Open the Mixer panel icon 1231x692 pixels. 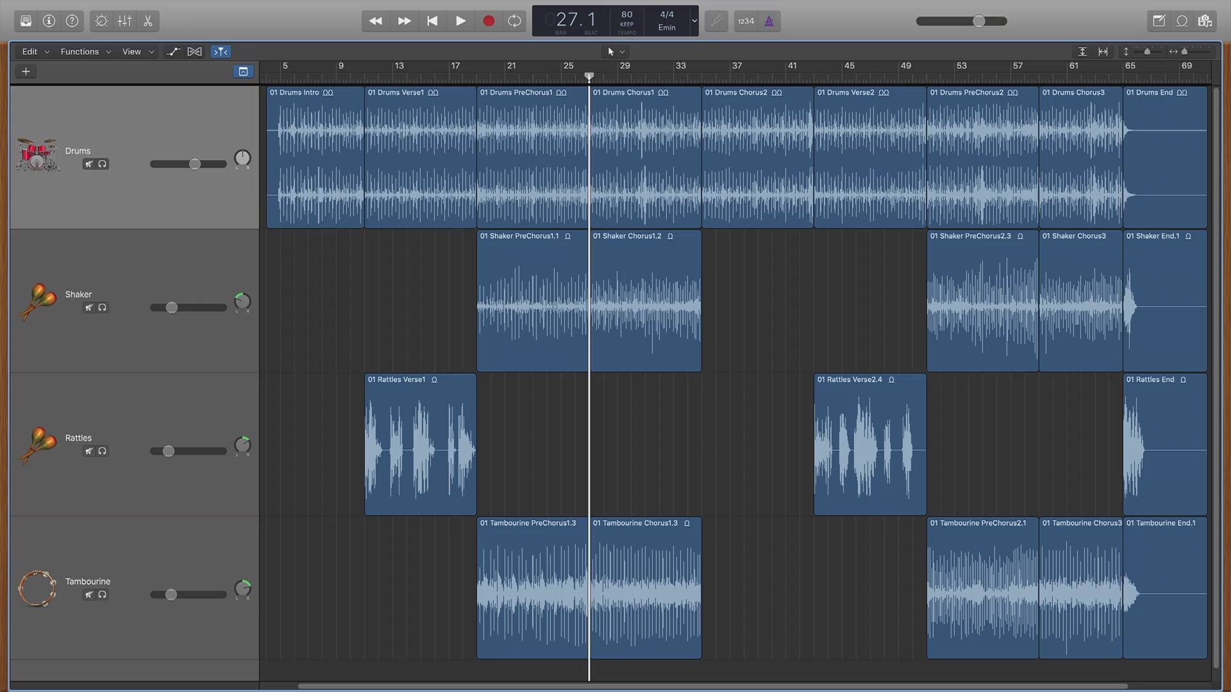tap(124, 21)
